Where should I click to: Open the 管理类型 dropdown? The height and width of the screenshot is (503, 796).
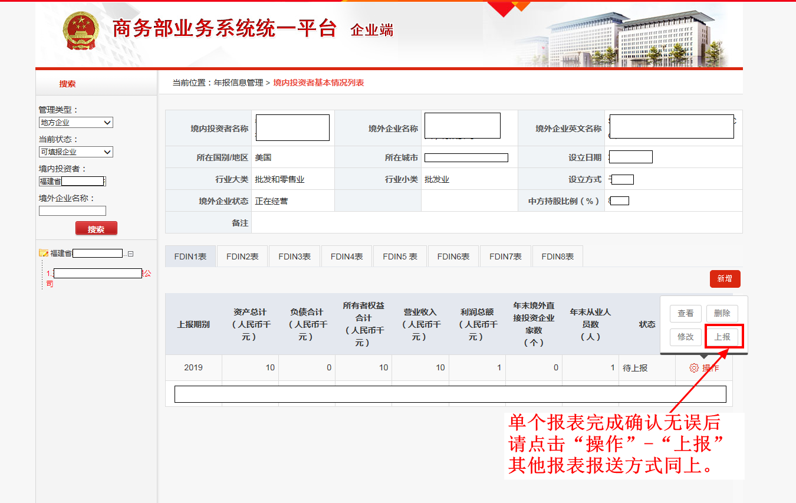75,123
